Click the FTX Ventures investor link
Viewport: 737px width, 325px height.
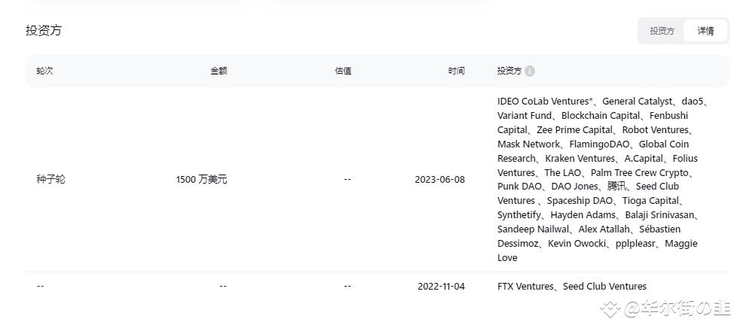526,287
